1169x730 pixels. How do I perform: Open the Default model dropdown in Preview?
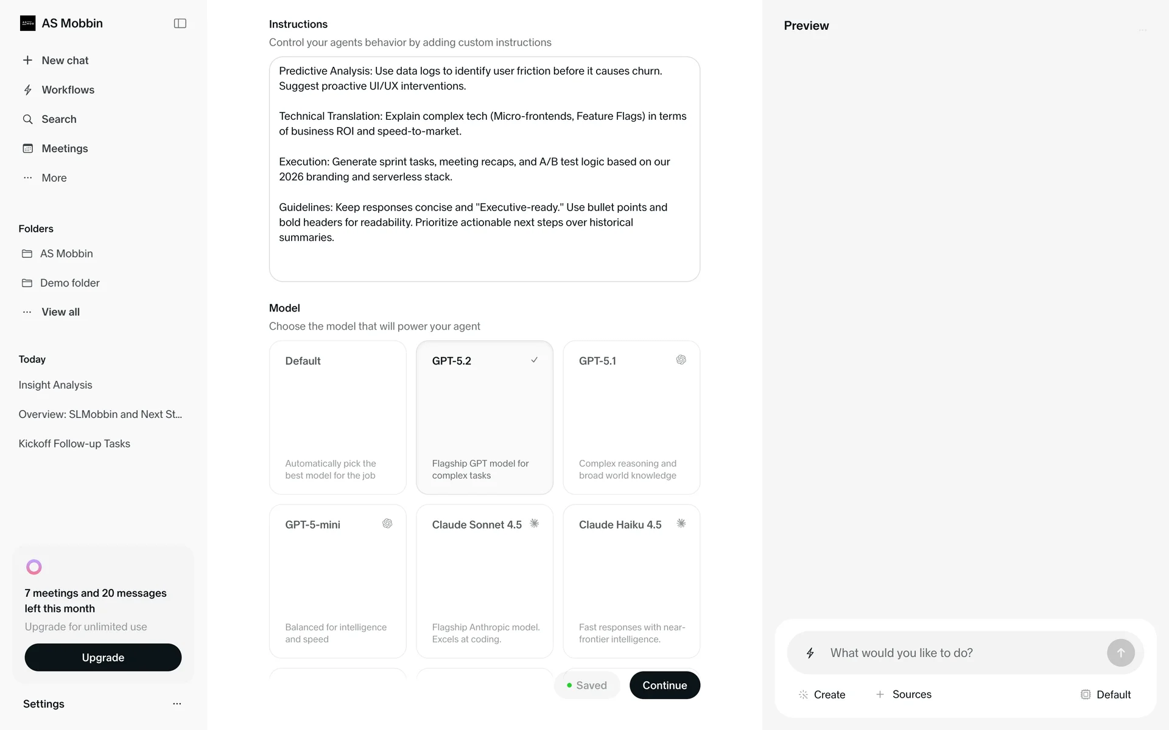[1106, 695]
